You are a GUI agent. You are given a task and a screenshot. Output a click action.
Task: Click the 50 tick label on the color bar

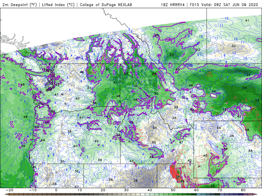point(173,190)
